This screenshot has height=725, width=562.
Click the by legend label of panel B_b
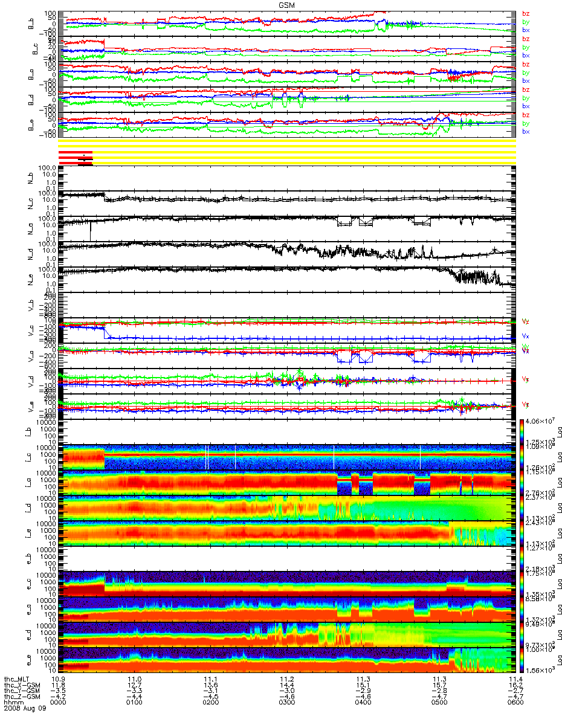click(526, 22)
